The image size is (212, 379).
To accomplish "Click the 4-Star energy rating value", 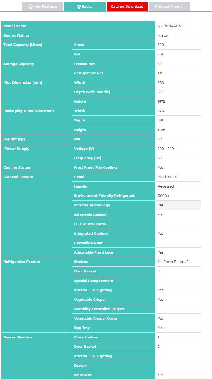I will [163, 36].
